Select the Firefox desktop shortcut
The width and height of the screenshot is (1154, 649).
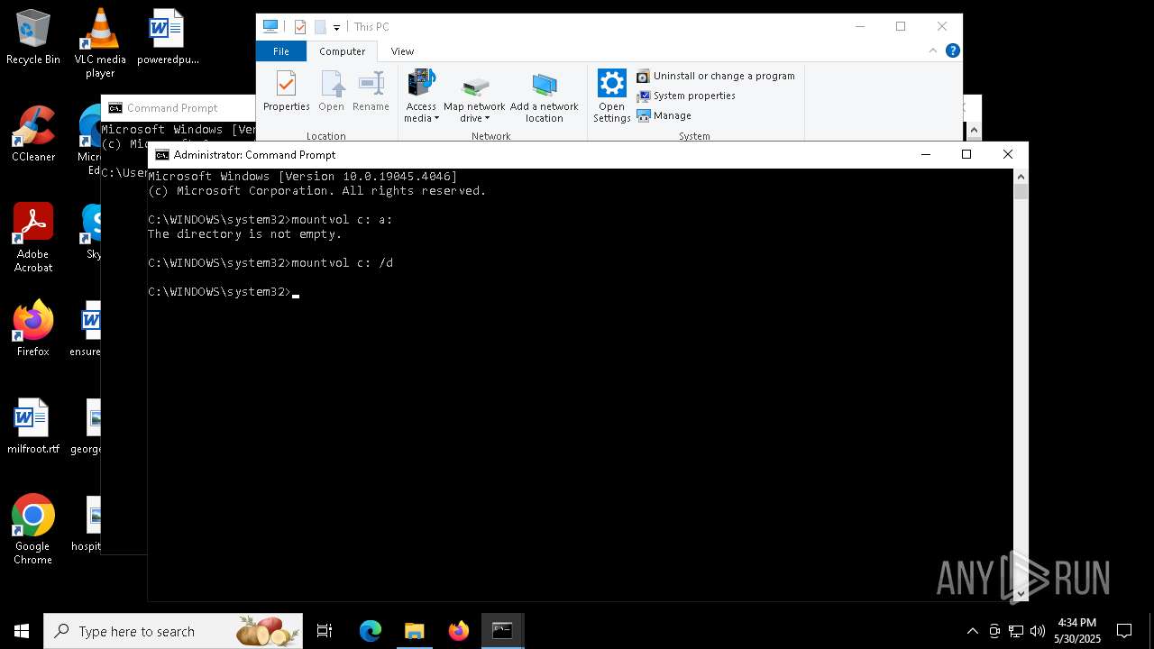pyautogui.click(x=33, y=328)
